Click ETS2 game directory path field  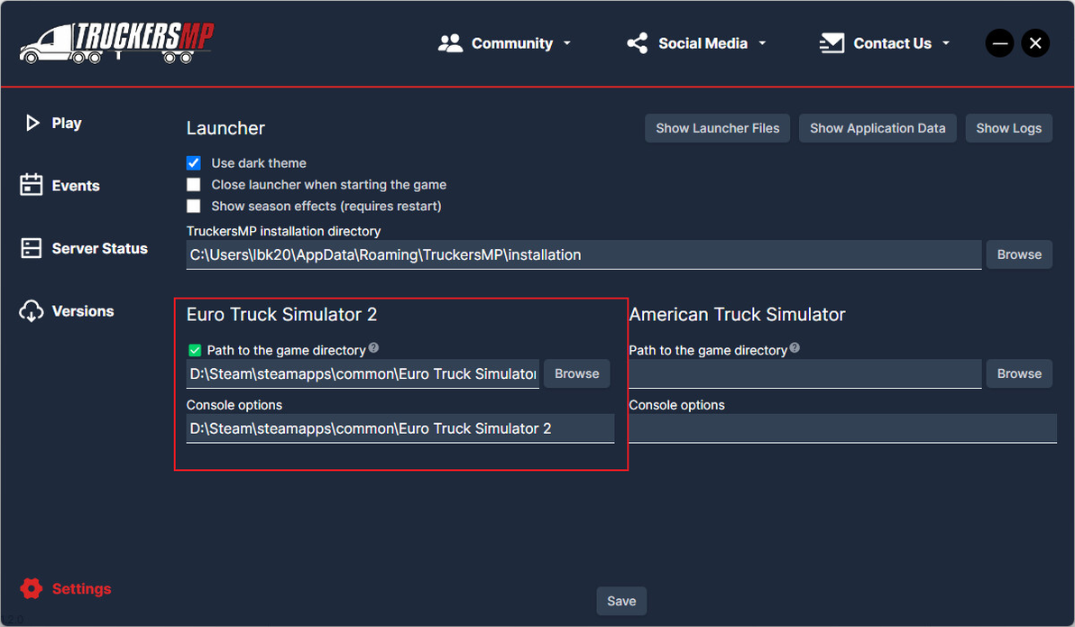click(363, 373)
